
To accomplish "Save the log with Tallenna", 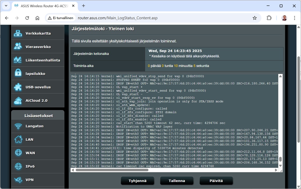I will coord(177,181).
